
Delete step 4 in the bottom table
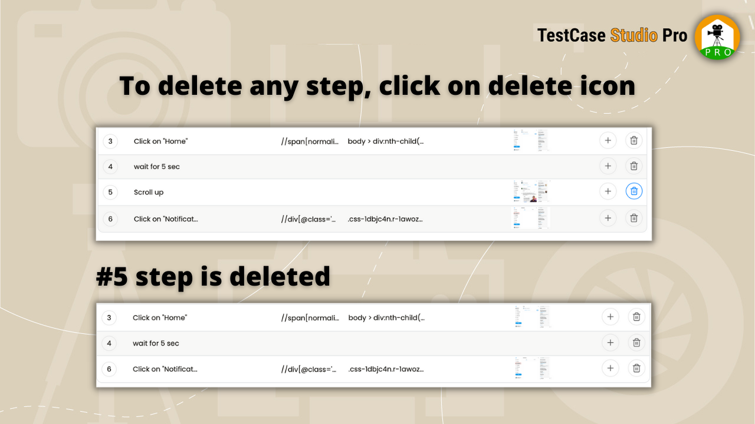pyautogui.click(x=636, y=342)
